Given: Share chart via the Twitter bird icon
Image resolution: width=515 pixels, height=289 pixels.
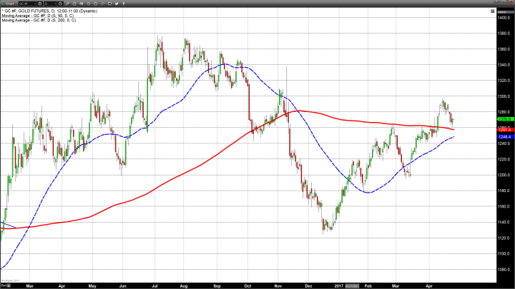Looking at the screenshot, I should pos(117,4).
